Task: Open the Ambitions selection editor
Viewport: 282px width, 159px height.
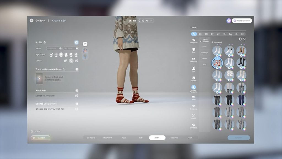Action: point(77,96)
